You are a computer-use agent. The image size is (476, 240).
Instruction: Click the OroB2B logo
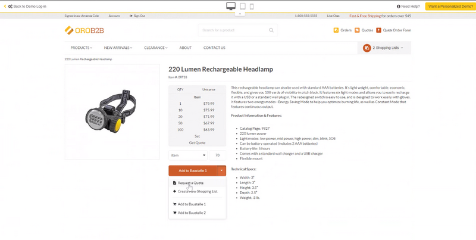84,30
